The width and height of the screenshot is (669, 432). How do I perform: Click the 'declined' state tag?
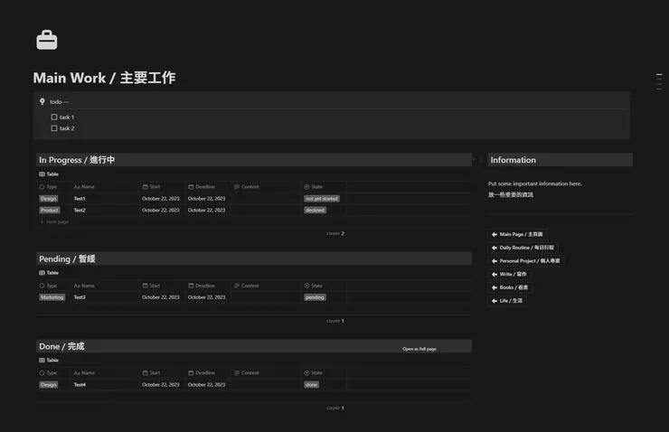315,210
